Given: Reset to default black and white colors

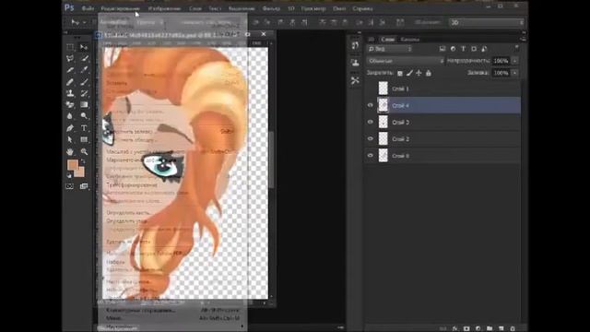Looking at the screenshot, I should tap(69, 175).
